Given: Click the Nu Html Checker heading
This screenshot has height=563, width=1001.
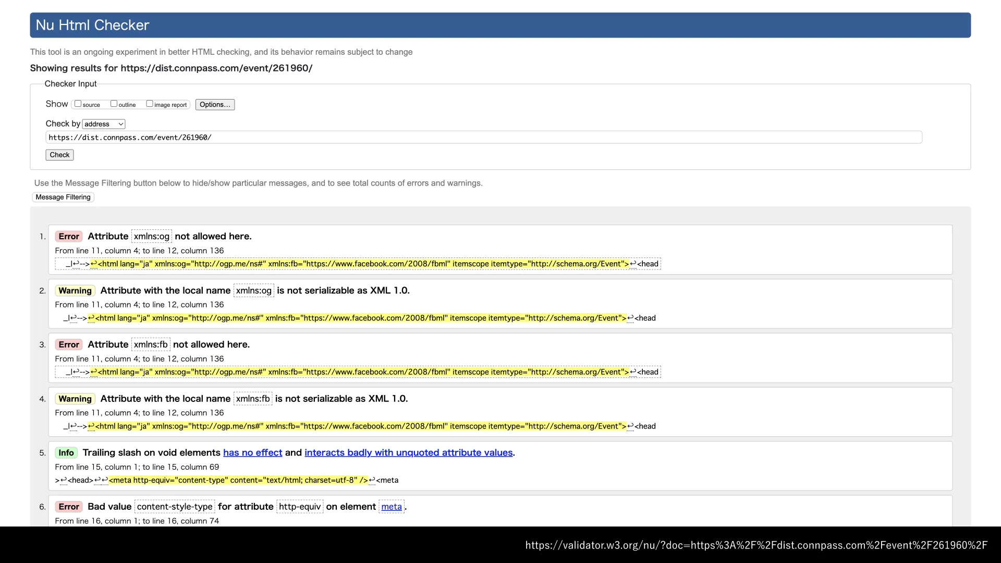Looking at the screenshot, I should click(92, 25).
